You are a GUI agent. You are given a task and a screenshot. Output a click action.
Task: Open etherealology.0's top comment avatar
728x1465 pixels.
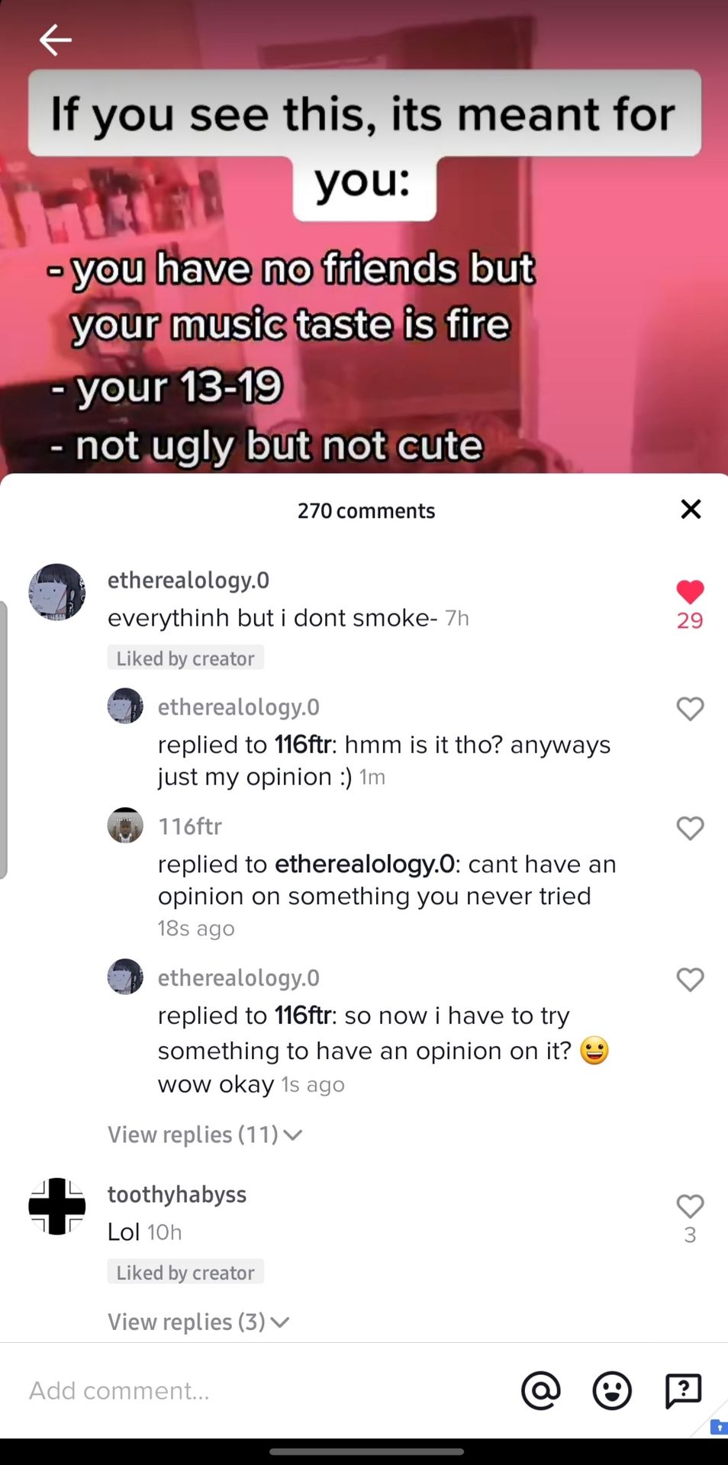(57, 592)
